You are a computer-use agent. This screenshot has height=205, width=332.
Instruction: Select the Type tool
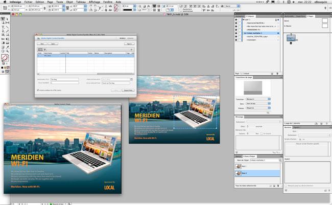(x=3, y=27)
